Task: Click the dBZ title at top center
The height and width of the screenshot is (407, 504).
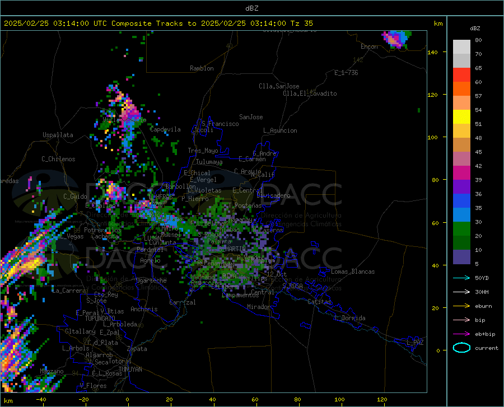Action: pos(251,8)
